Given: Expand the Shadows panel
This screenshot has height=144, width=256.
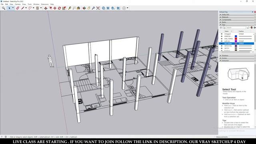Looking at the screenshot, I should [x=237, y=56].
